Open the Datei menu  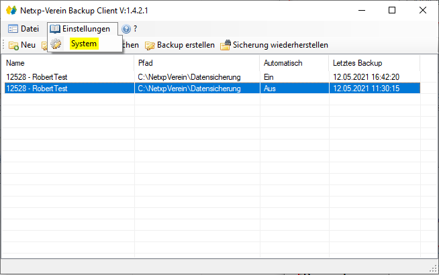(23, 29)
